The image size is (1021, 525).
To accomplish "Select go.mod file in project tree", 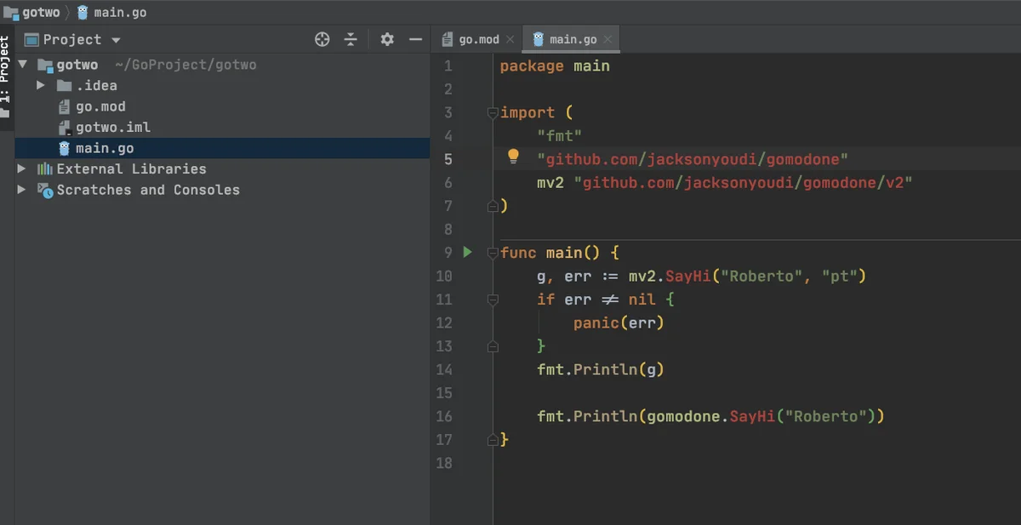I will click(x=100, y=106).
